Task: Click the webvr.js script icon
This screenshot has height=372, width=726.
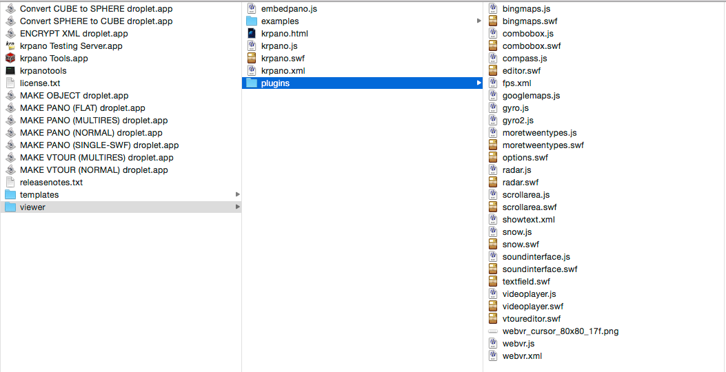Action: click(493, 343)
